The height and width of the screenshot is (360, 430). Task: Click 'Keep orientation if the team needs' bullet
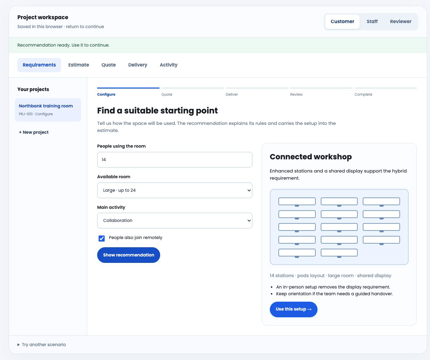tap(335, 294)
